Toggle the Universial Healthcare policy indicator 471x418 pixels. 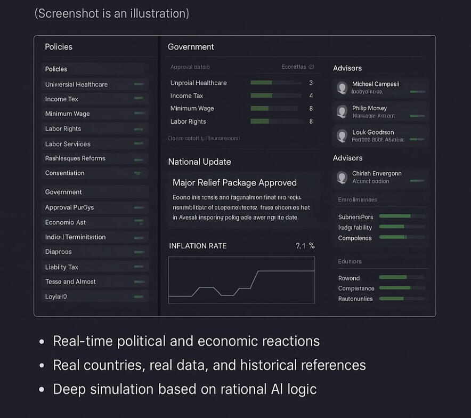(x=139, y=84)
